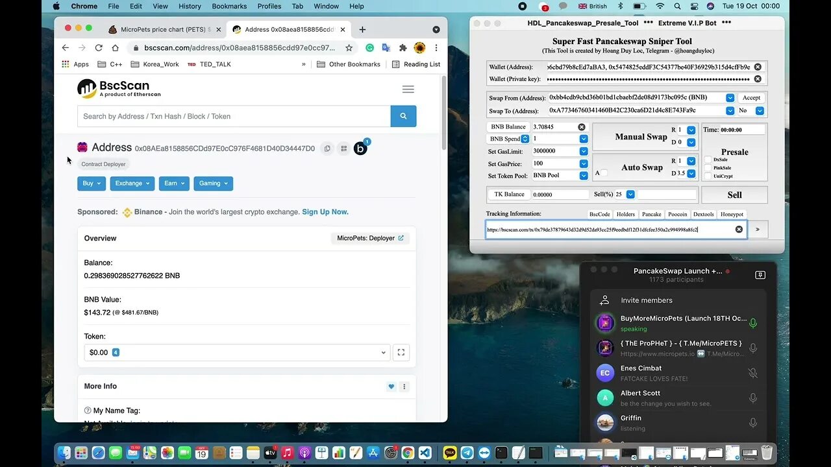This screenshot has width=831, height=467.
Task: Check the PinkSale presale option
Action: coord(708,168)
